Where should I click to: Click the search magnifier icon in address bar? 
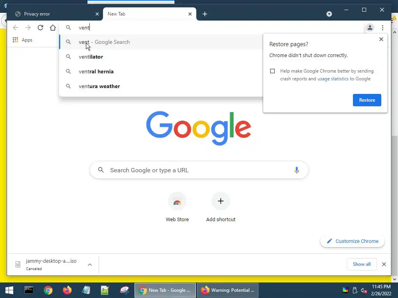(x=68, y=28)
